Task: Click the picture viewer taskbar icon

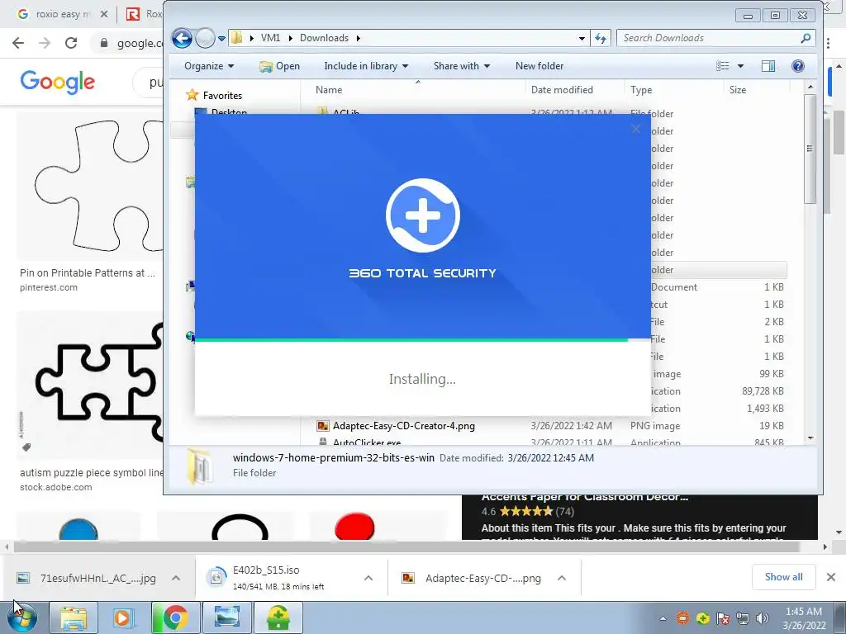Action: pos(226,617)
